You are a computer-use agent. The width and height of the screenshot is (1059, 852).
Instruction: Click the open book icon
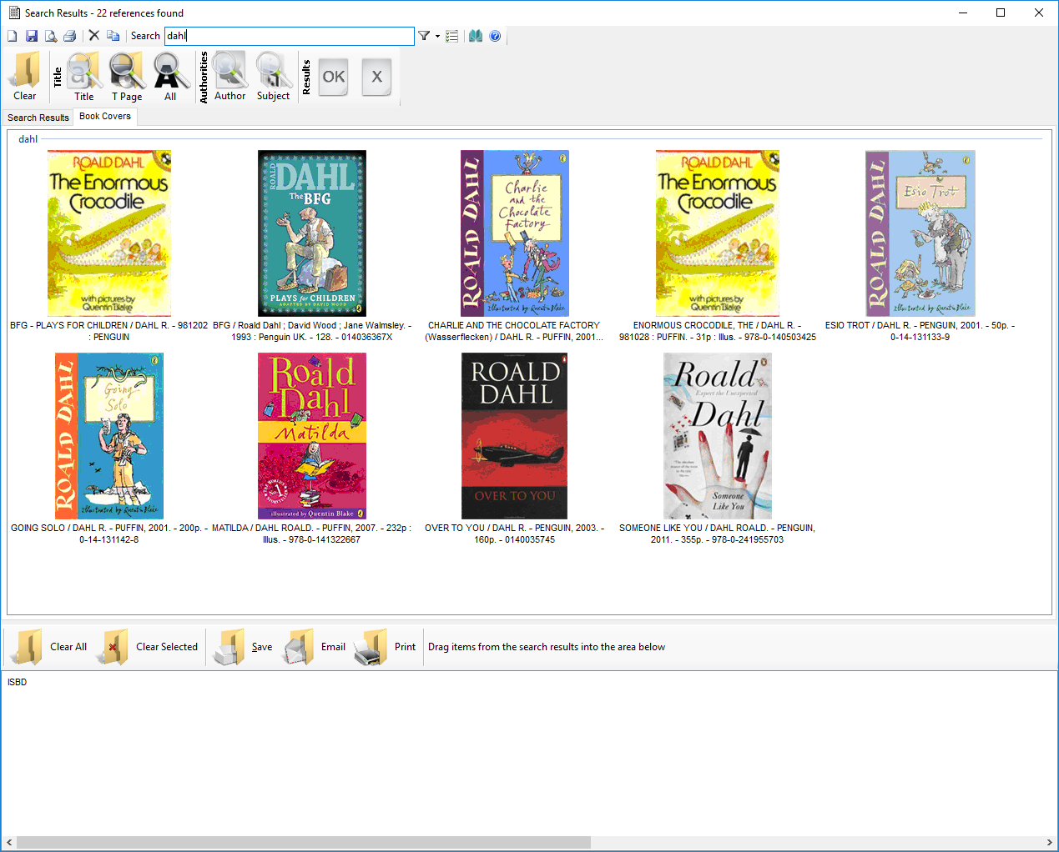click(476, 36)
